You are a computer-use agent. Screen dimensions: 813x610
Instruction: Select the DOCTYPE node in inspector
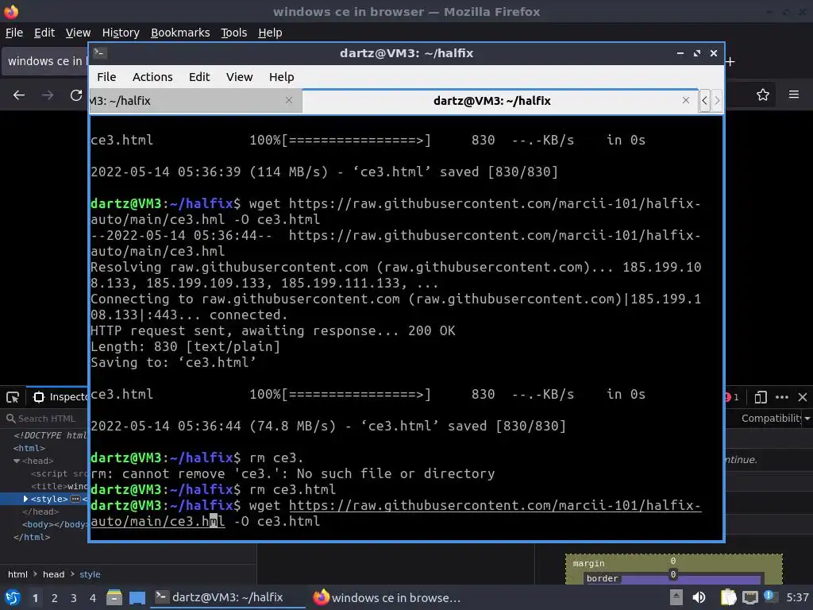[x=50, y=435]
